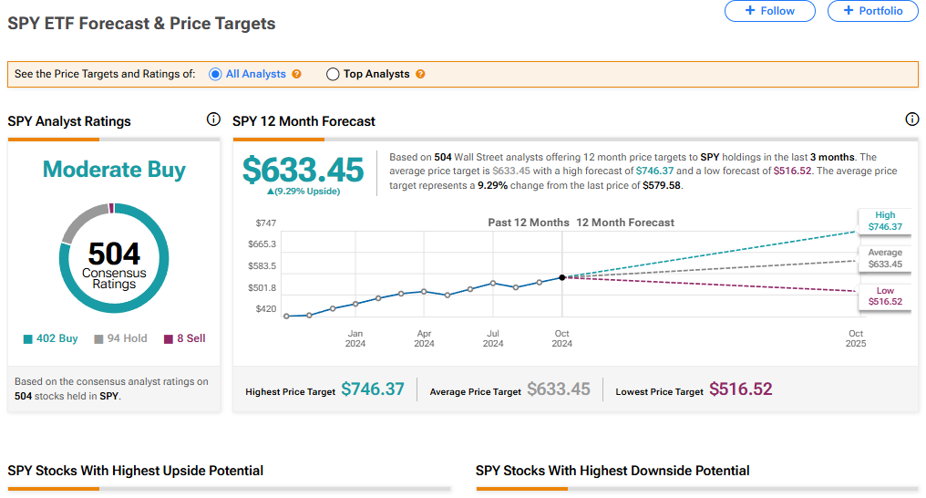Screen dimensions: 926x498
Task: Click the help icon next to Top Analysts
Action: [x=420, y=74]
